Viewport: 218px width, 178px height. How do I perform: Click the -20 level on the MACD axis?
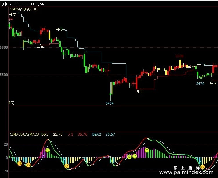5,171
